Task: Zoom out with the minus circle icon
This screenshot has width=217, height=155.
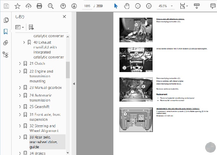Action: point(138,6)
